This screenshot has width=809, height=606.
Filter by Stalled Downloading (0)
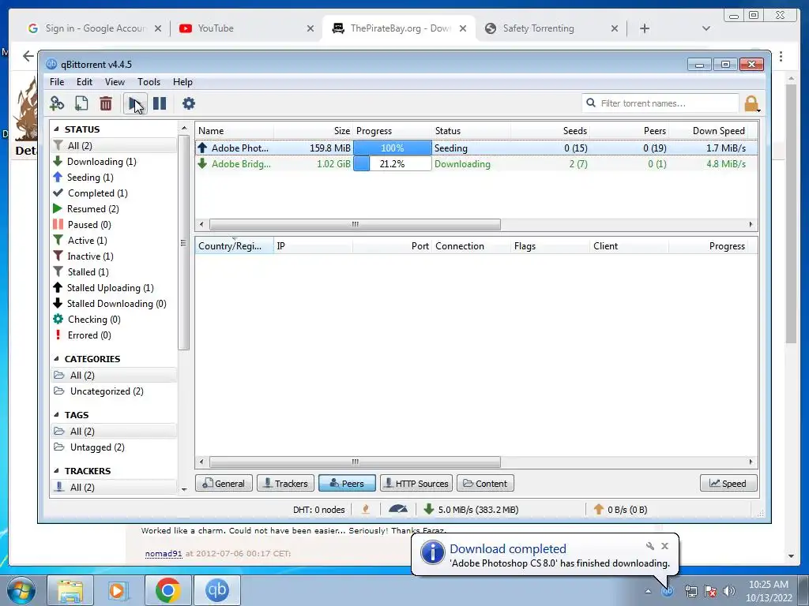(x=114, y=304)
